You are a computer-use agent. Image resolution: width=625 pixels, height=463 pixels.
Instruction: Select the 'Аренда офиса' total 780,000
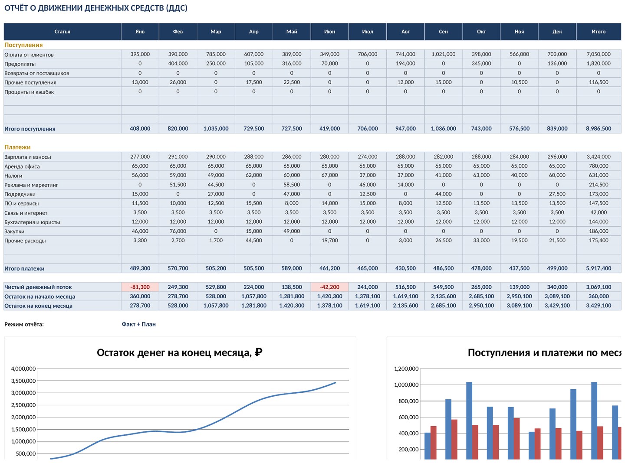[x=599, y=166]
